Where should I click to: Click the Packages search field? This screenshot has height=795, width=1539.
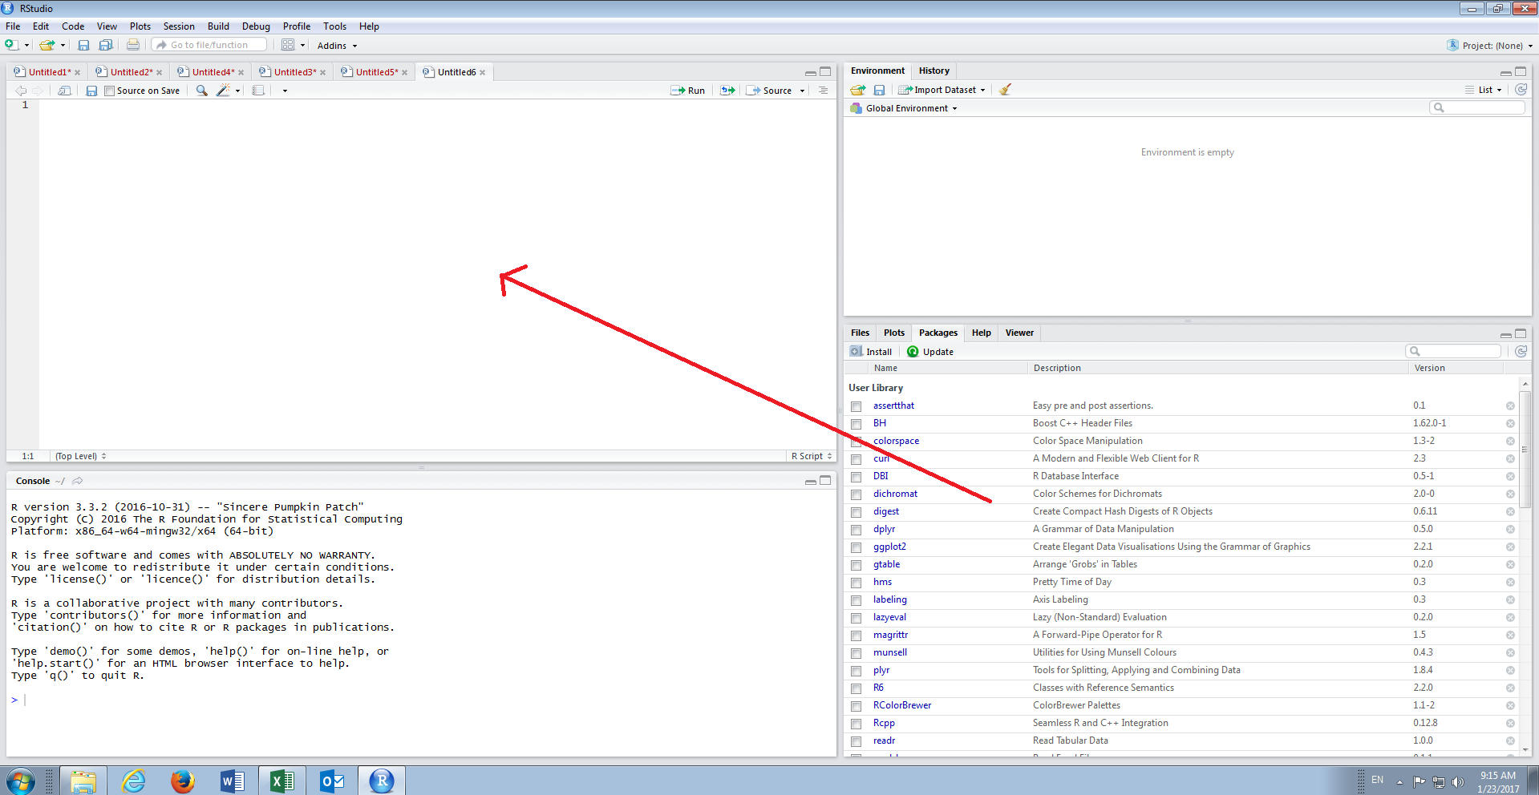(1453, 351)
